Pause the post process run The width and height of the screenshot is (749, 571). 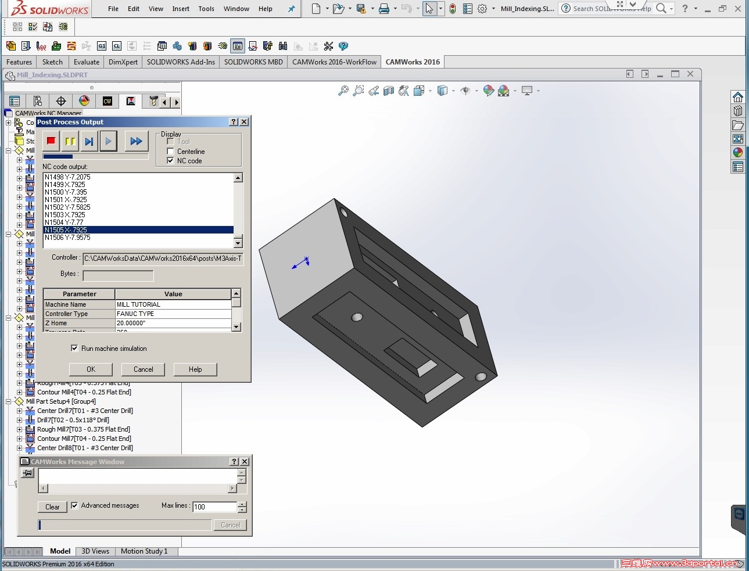pos(70,141)
